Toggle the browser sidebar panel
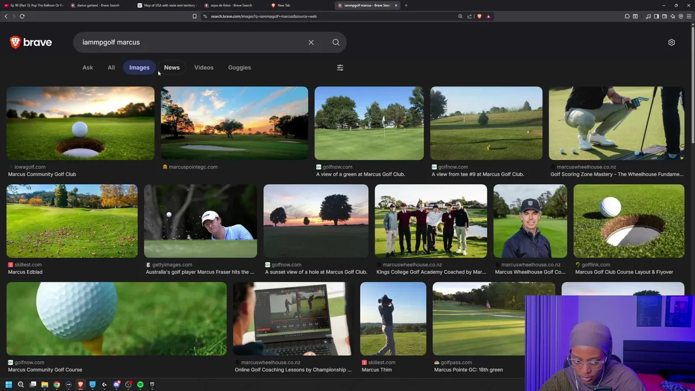Screen dimensions: 695x391 pos(656,16)
